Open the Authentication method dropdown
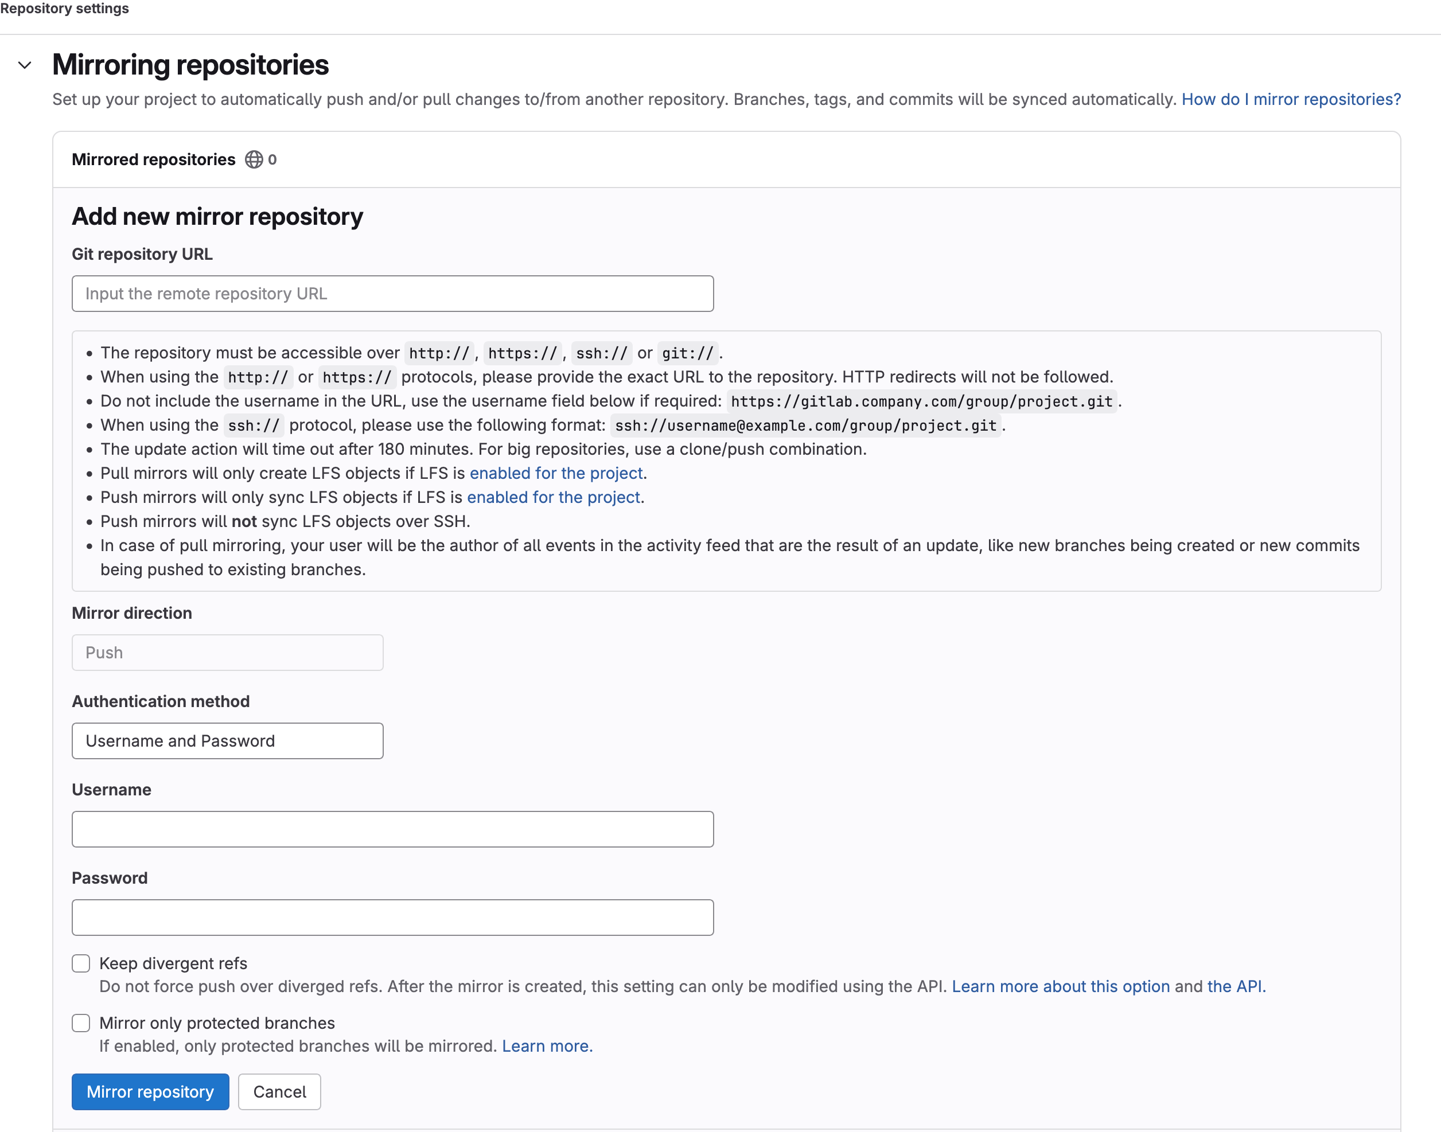Viewport: 1441px width, 1132px height. (x=227, y=740)
